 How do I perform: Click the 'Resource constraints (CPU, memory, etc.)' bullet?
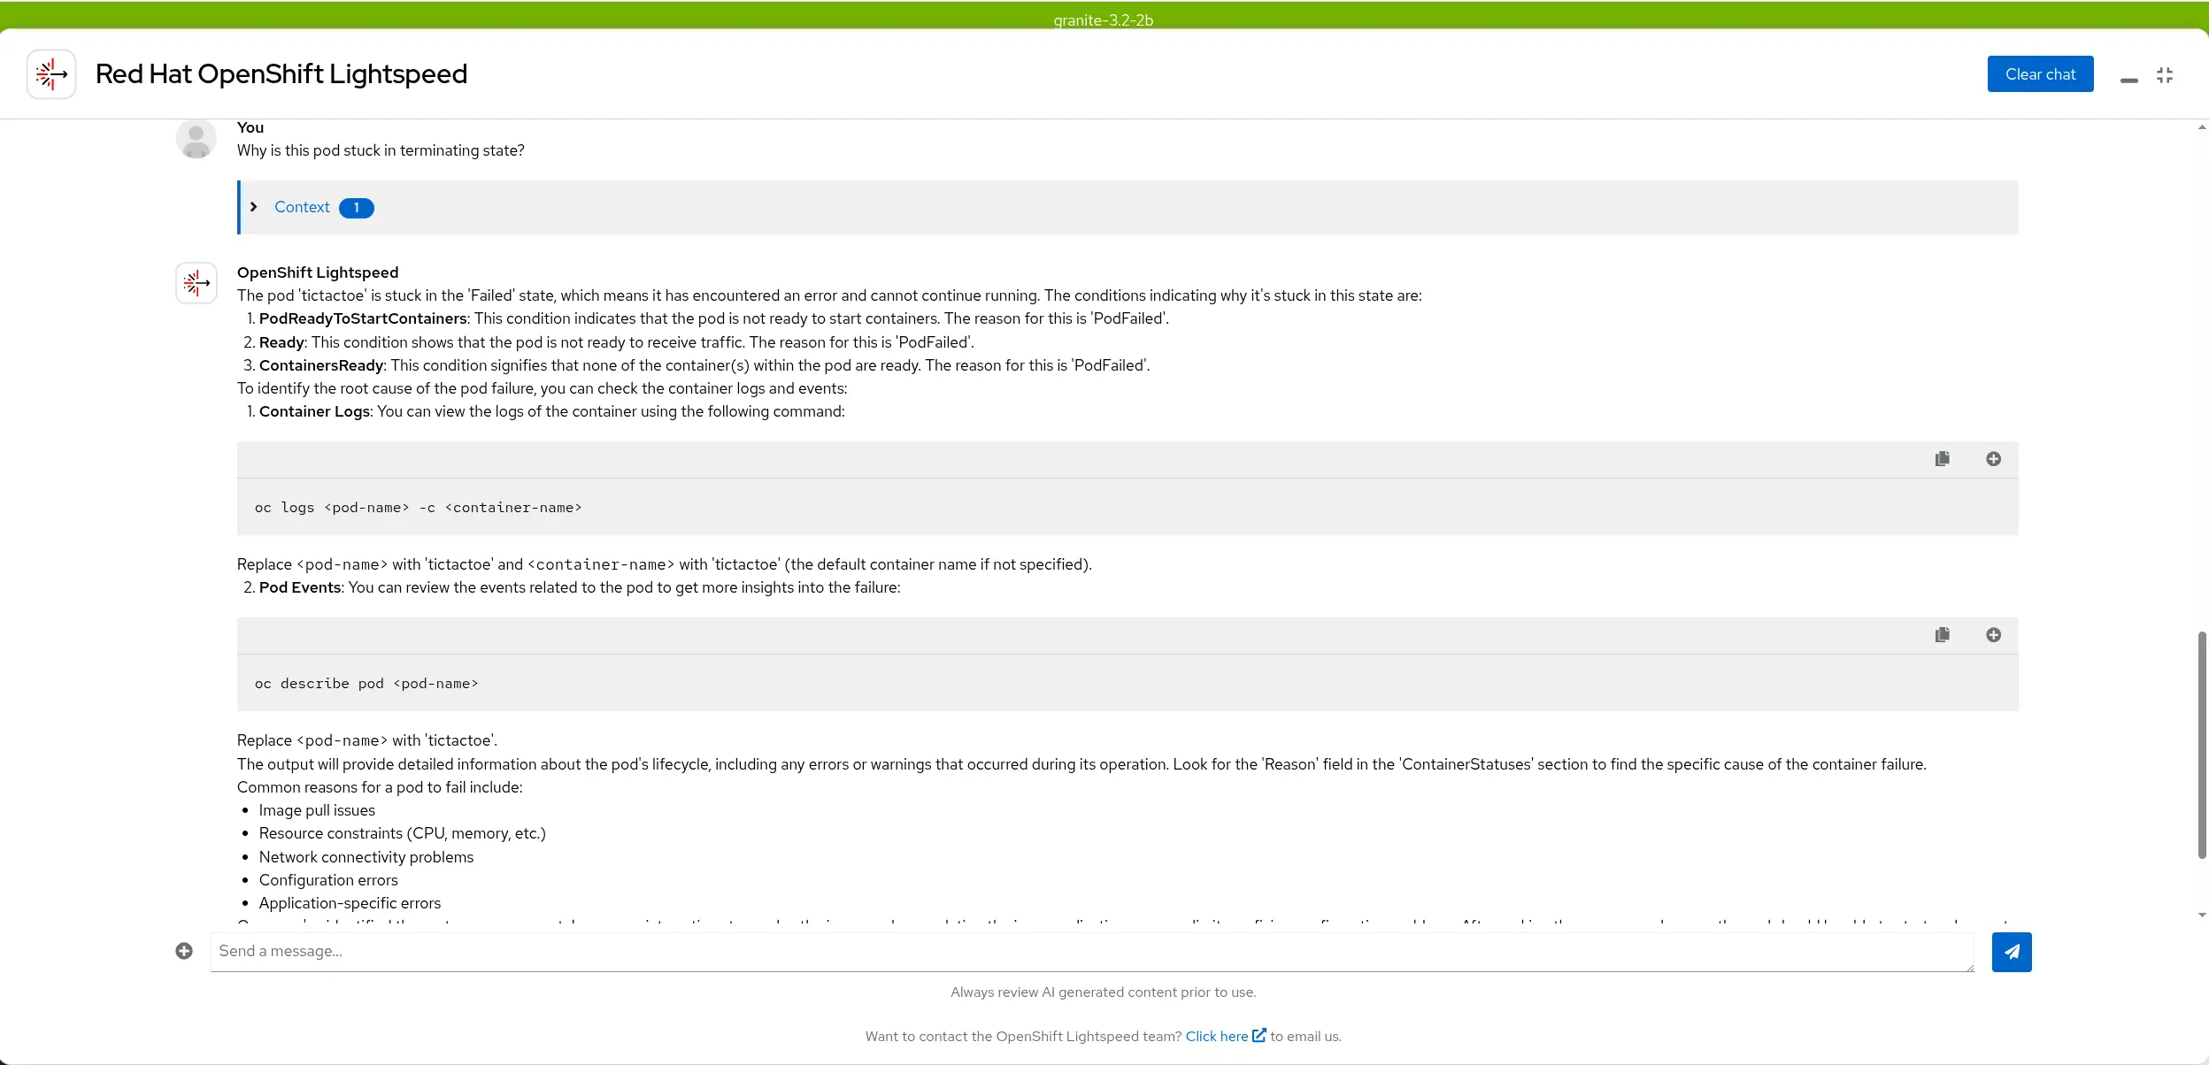[x=403, y=833]
